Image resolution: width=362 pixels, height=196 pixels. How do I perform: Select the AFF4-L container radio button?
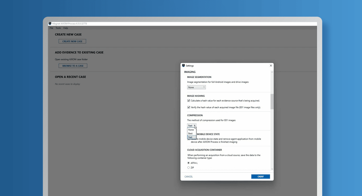coord(189,163)
